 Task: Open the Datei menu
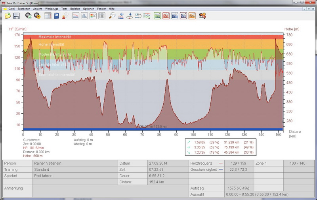(x=11, y=8)
